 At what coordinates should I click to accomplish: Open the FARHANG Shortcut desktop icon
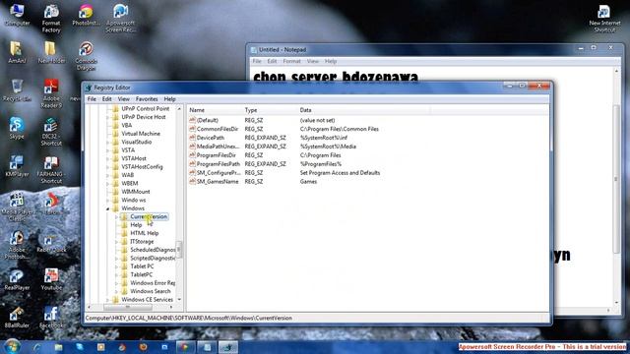51,168
